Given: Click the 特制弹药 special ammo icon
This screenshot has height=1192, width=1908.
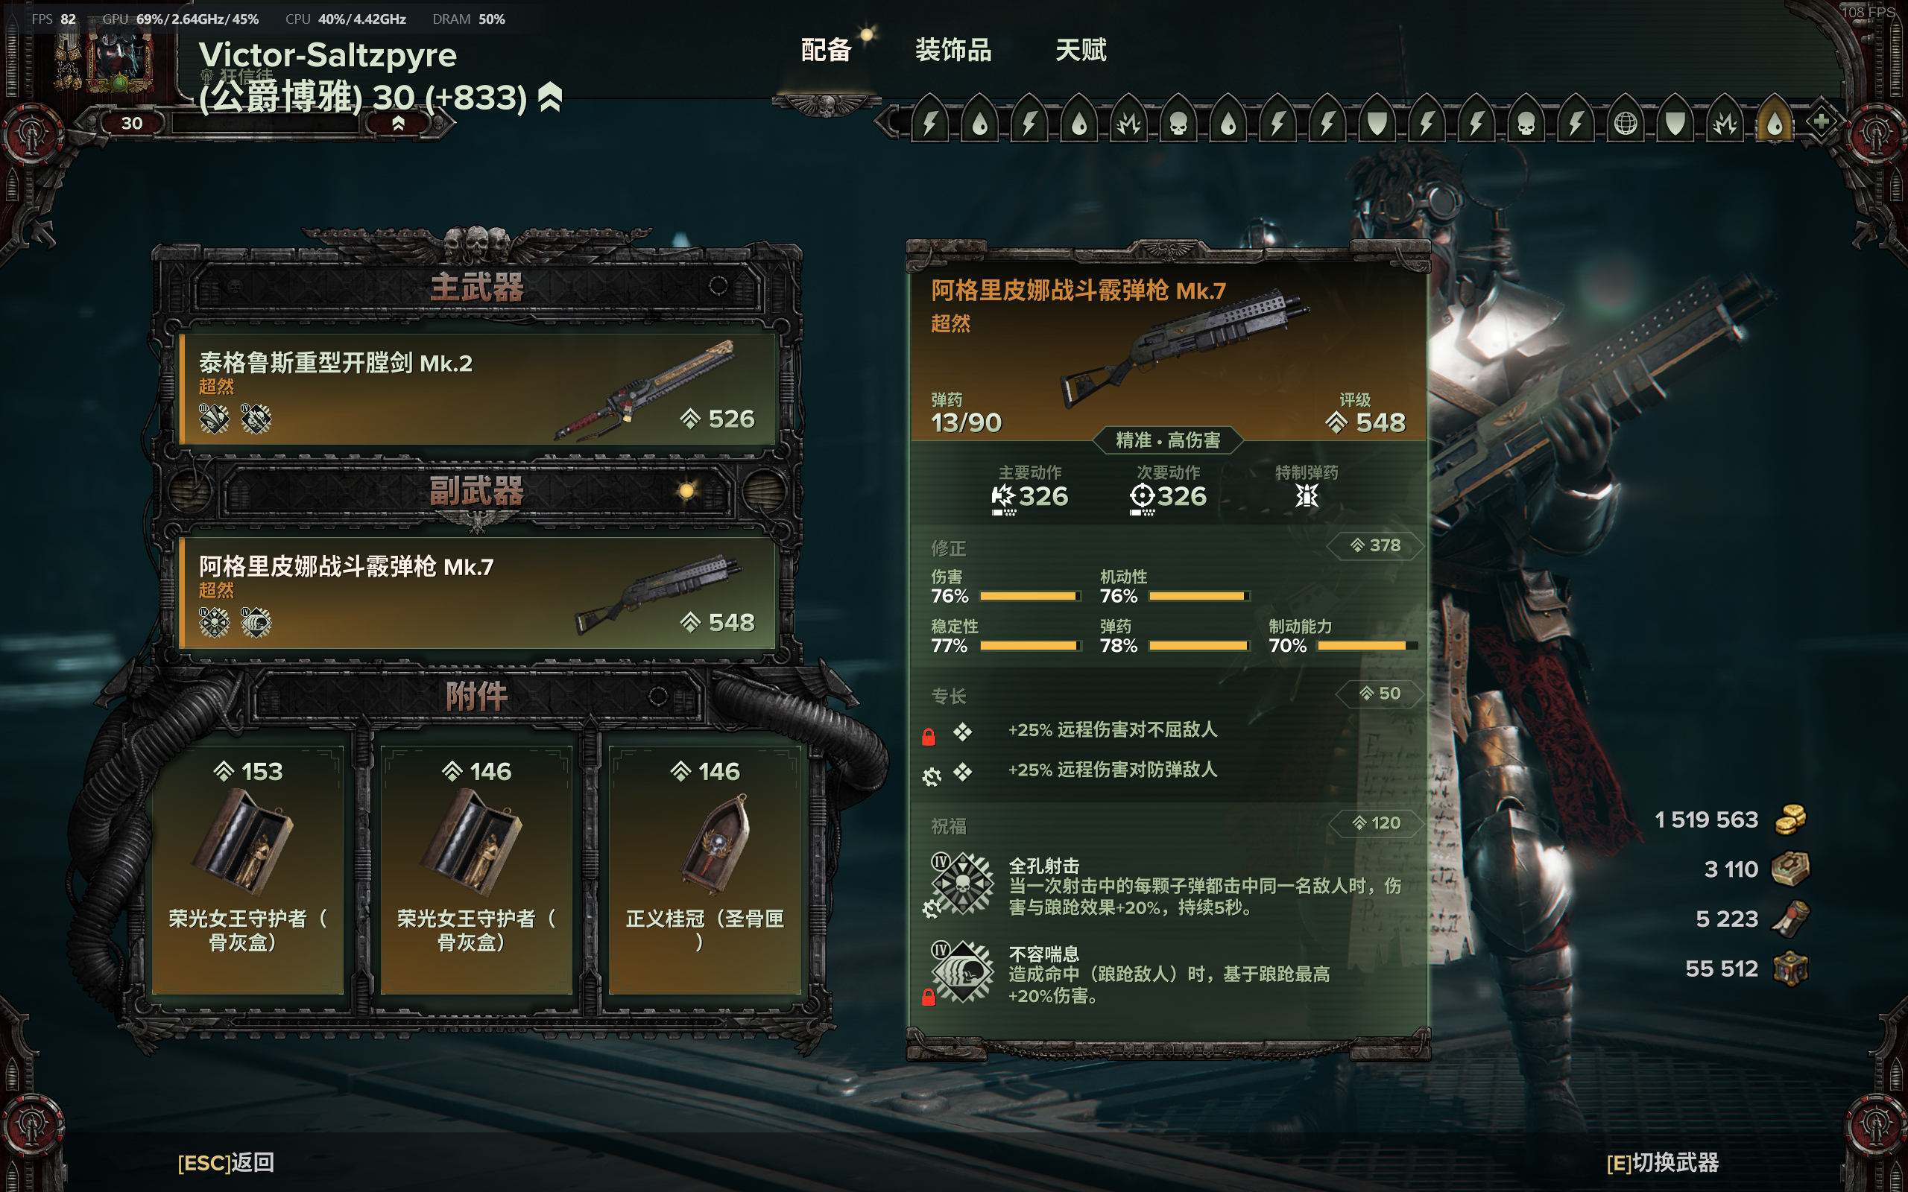Looking at the screenshot, I should pyautogui.click(x=1307, y=496).
